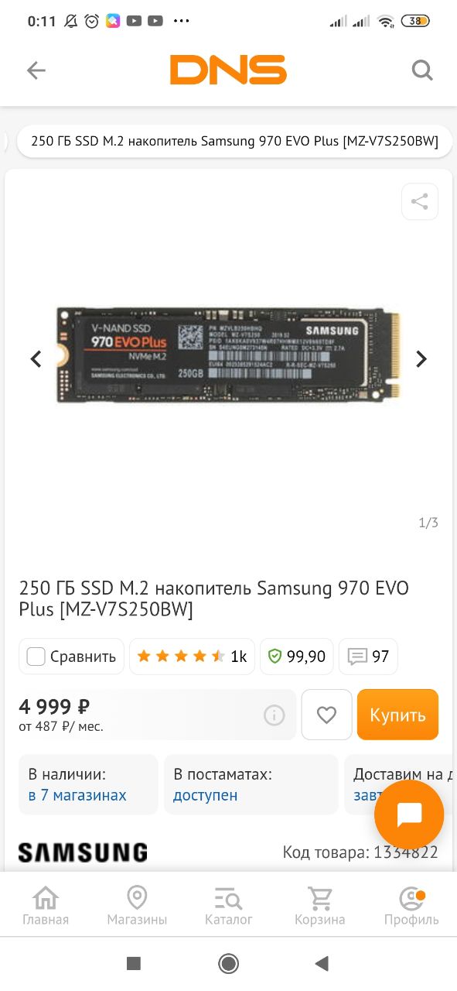Open the 99,90 reliability shield rating
Viewport: 457px width, 991px height.
[x=297, y=657]
